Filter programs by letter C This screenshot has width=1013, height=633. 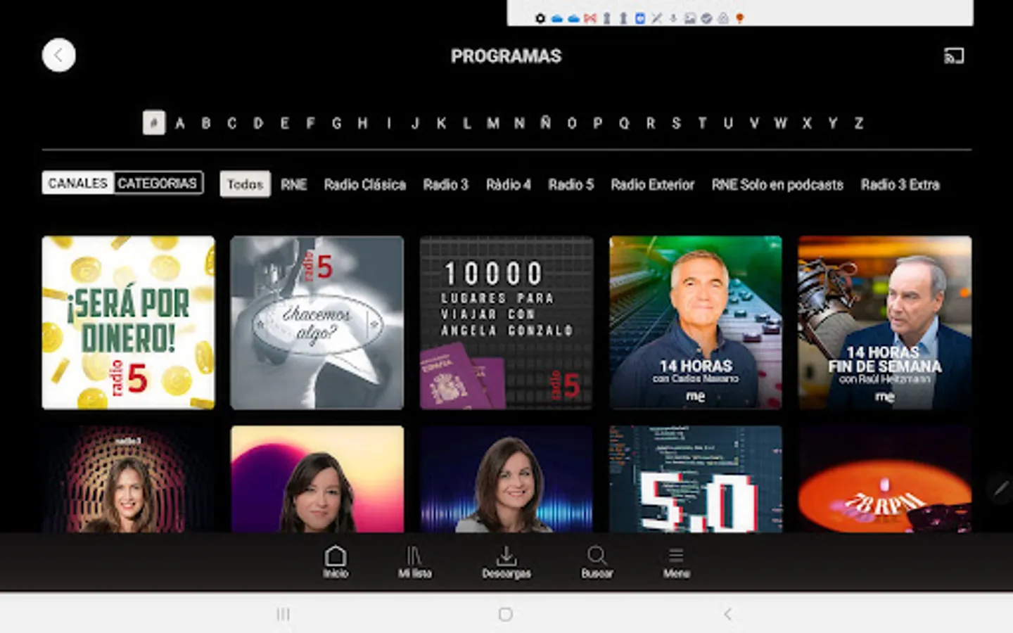click(x=231, y=123)
